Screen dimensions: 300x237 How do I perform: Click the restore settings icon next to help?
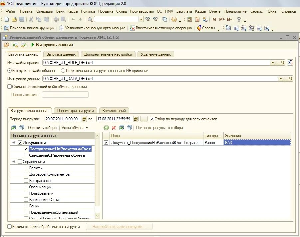pyautogui.click(x=15, y=45)
